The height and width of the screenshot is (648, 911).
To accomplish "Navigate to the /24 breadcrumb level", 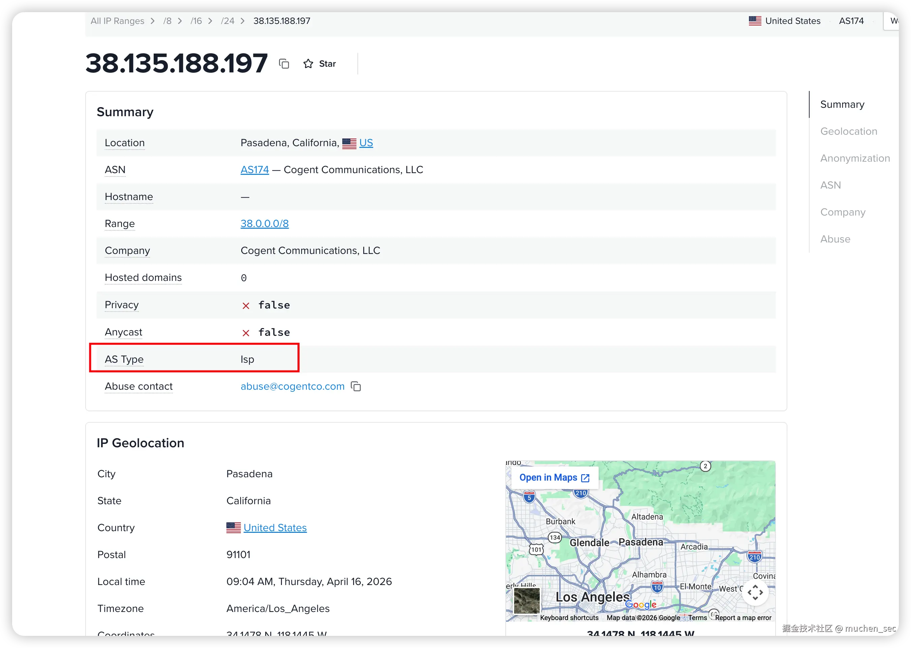I will [227, 21].
